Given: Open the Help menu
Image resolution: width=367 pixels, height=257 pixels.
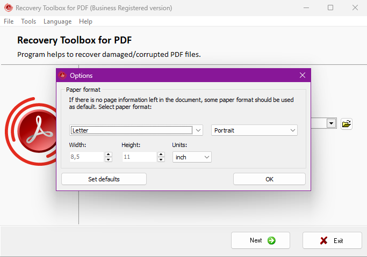Looking at the screenshot, I should tap(85, 21).
